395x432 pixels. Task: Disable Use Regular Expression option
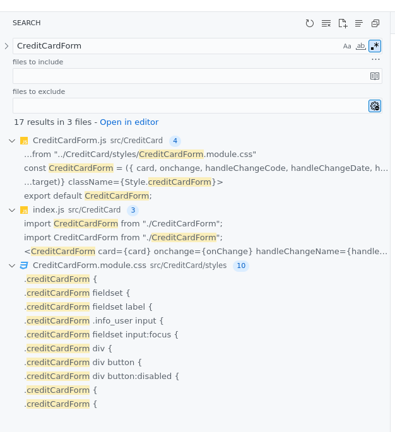pyautogui.click(x=375, y=46)
